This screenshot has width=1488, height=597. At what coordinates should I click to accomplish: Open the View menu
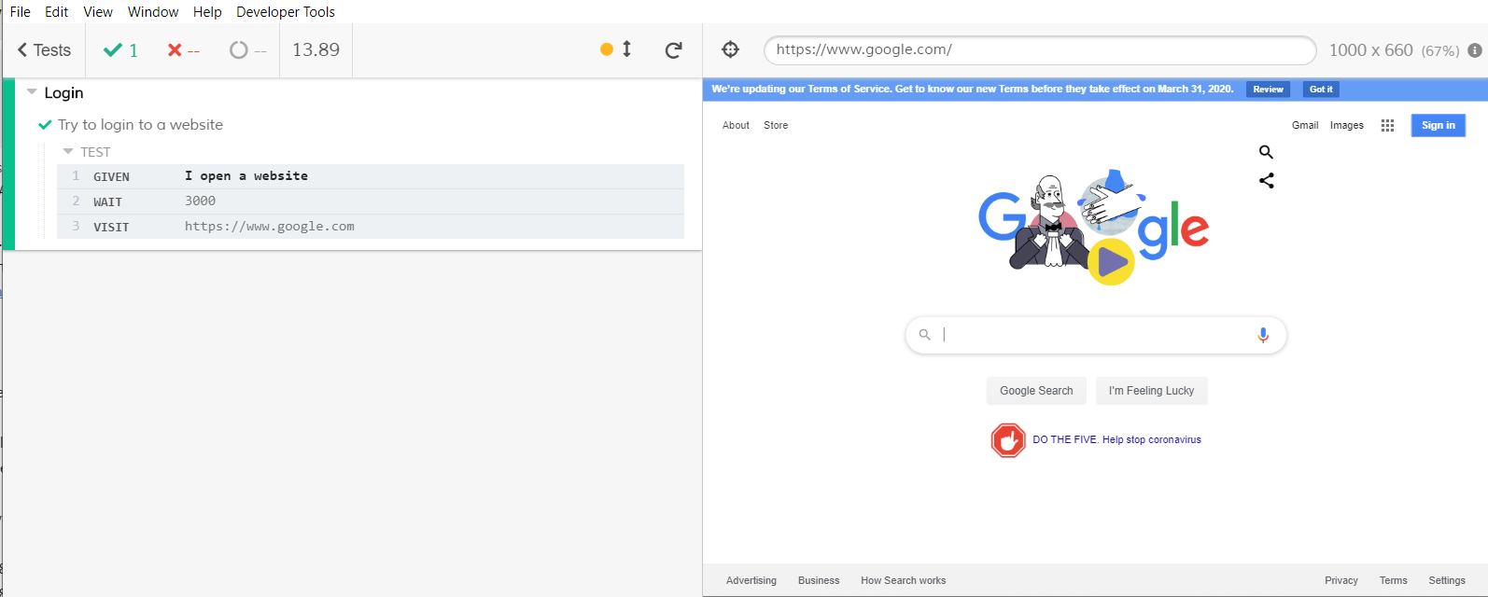tap(98, 12)
